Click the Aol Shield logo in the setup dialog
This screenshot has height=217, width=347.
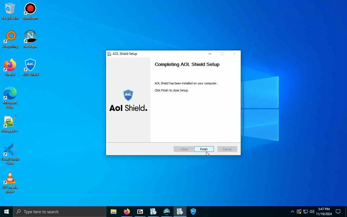tap(128, 100)
